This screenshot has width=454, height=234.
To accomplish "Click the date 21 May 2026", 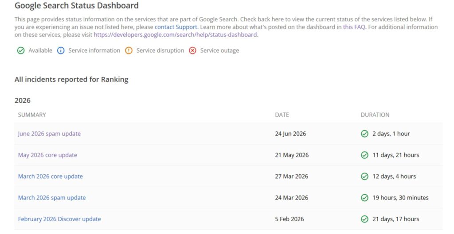I will coord(292,155).
